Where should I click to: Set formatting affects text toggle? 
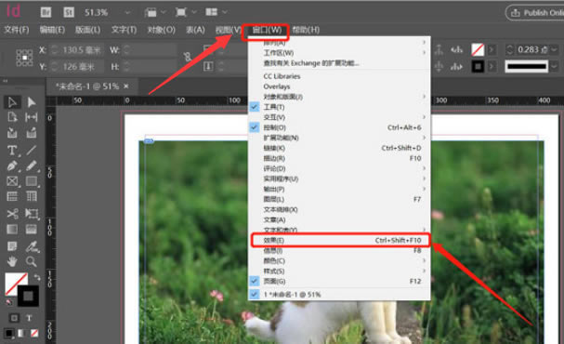29,318
